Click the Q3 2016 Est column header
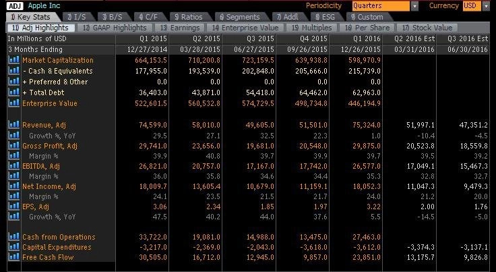The height and width of the screenshot is (272, 496). [468, 38]
